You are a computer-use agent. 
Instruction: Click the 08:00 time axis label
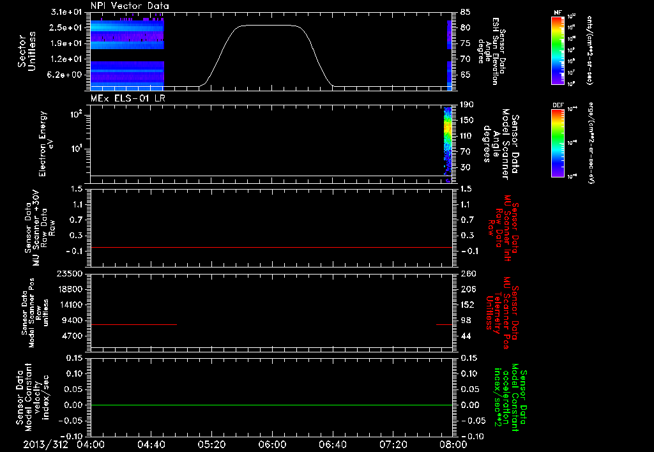[453, 444]
